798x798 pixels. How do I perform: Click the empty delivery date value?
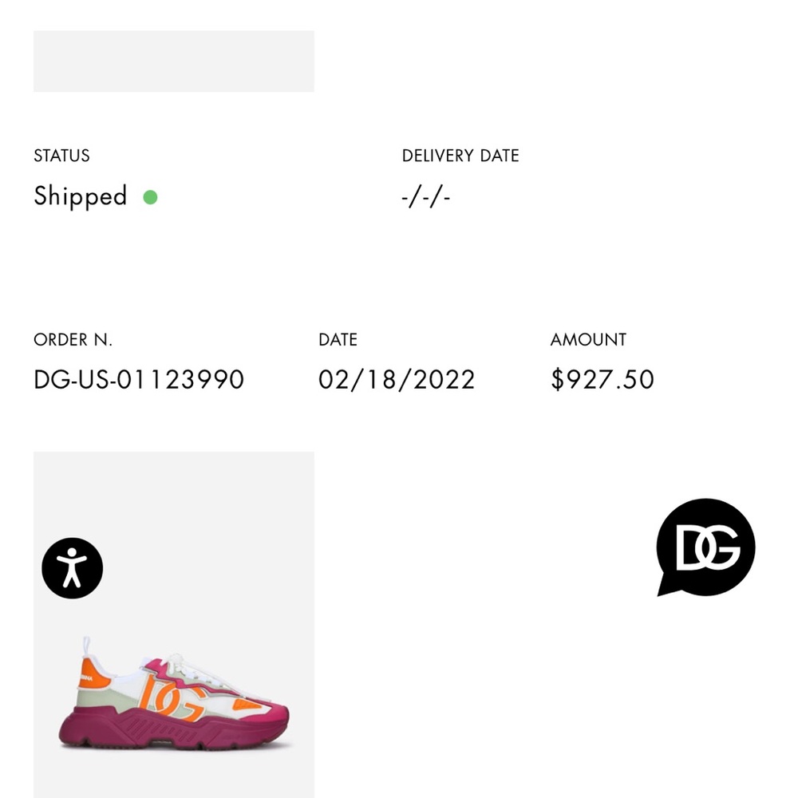tap(426, 197)
